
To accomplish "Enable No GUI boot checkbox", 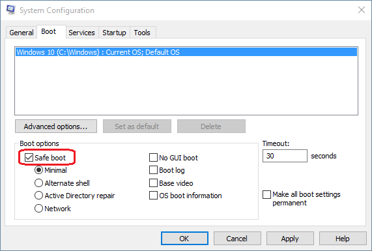I will pos(153,157).
